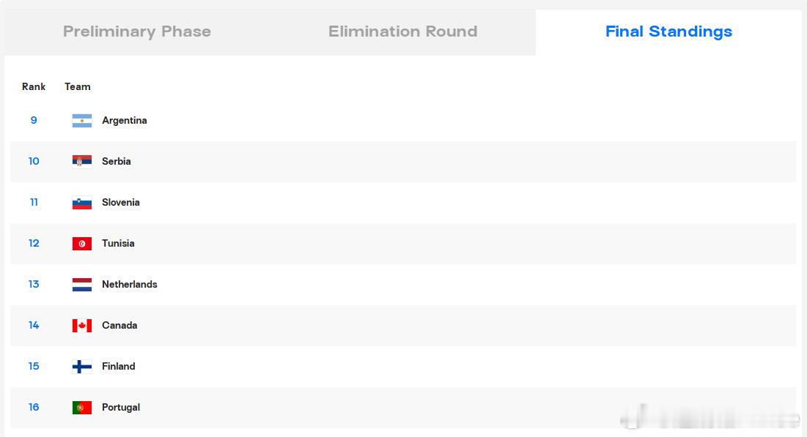The image size is (807, 437).
Task: Select the Canada team name
Action: [119, 326]
